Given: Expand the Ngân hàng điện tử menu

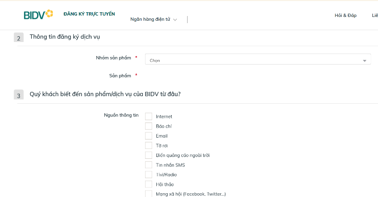Looking at the screenshot, I should click(154, 19).
